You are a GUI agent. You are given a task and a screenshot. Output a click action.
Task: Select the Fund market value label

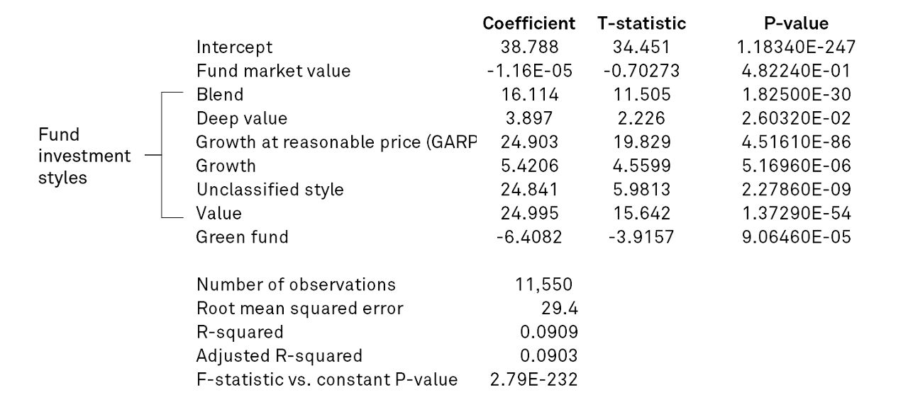pyautogui.click(x=273, y=71)
